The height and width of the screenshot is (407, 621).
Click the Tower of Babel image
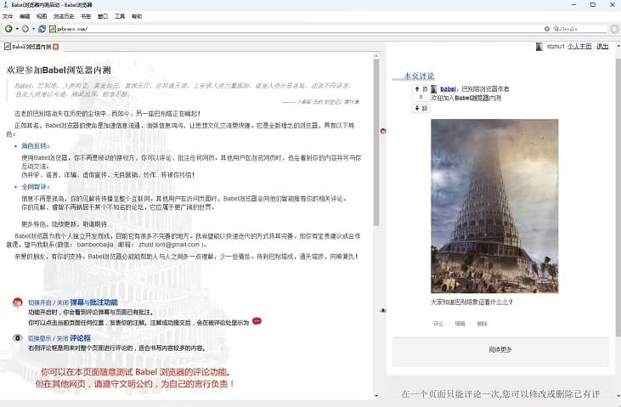494,206
